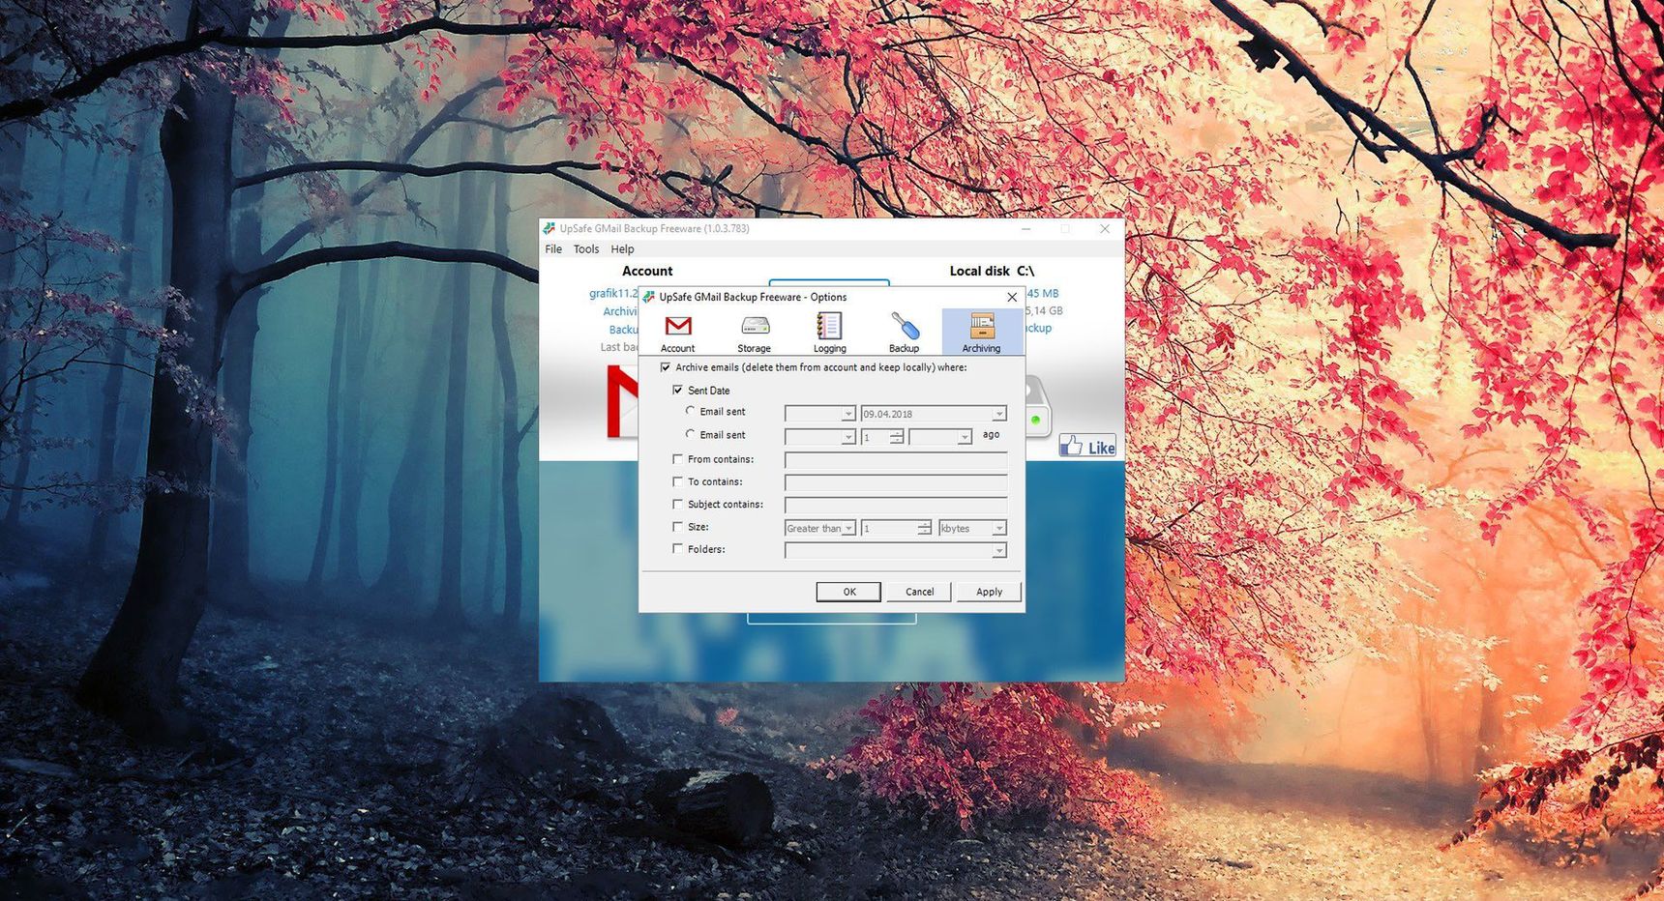Open the Storage options tab
Image resolution: width=1664 pixels, height=901 pixels.
(754, 333)
